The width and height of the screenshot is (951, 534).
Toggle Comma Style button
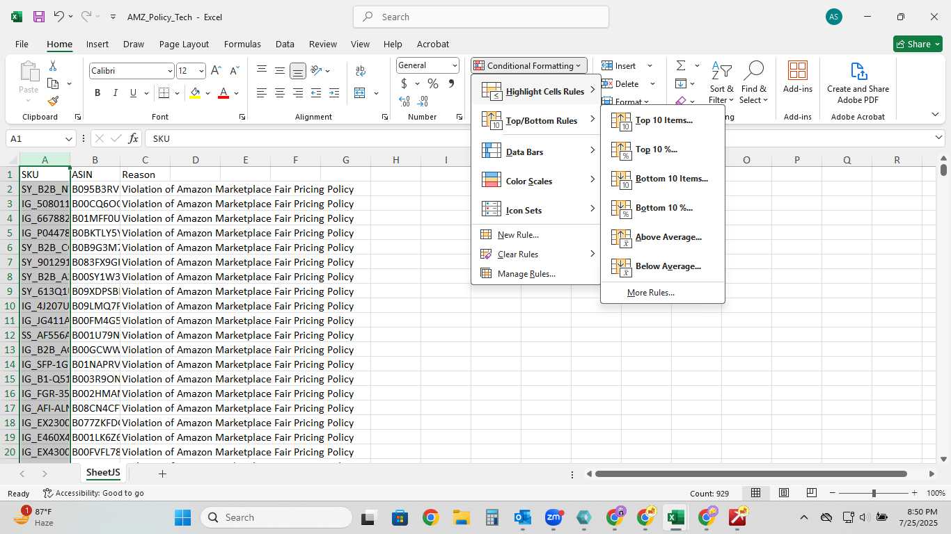[x=451, y=83]
